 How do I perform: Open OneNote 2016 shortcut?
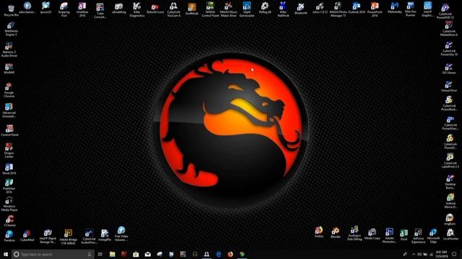82,9
